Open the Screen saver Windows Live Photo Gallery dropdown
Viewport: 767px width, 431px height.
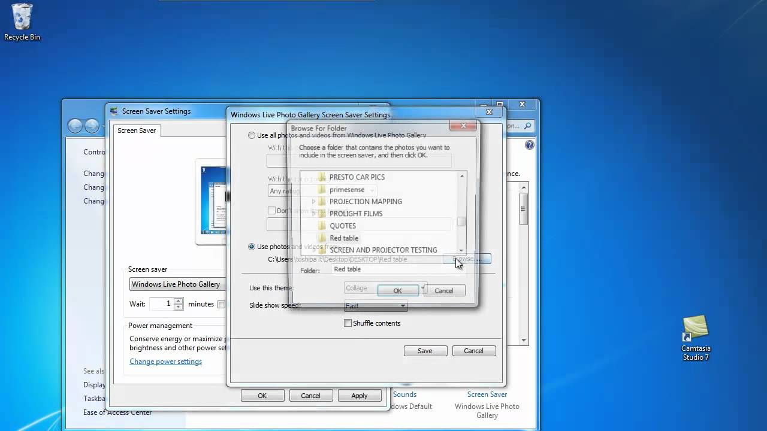click(177, 284)
